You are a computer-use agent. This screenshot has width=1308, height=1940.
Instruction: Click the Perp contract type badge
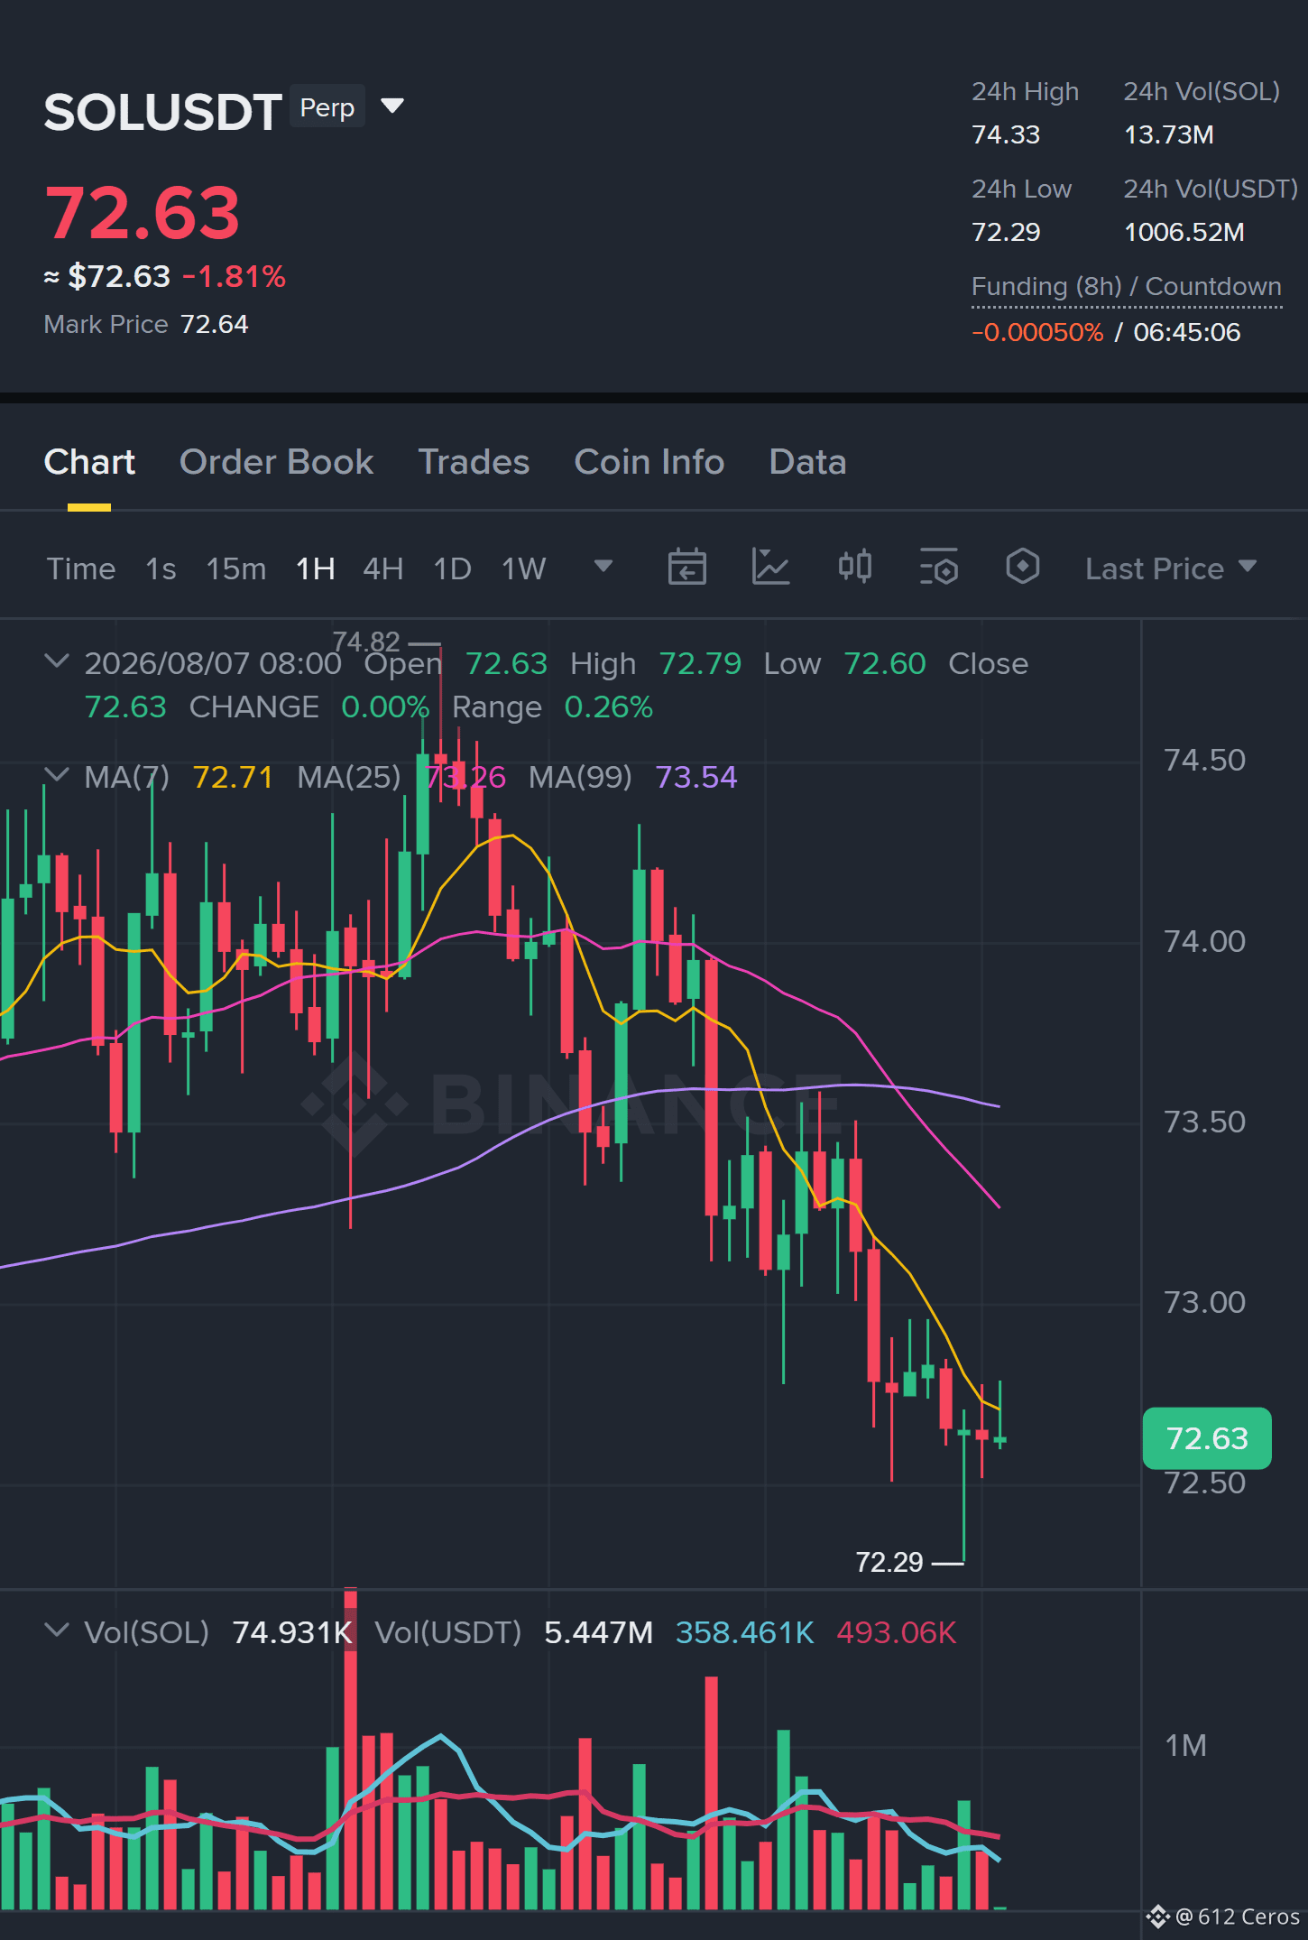[x=327, y=107]
